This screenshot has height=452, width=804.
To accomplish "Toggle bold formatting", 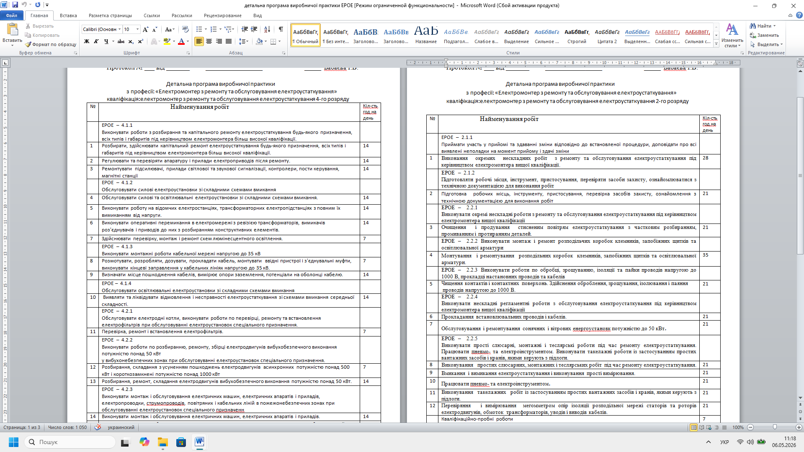I will [x=87, y=41].
